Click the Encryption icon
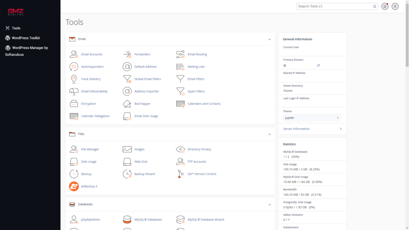This screenshot has height=230, width=409. click(x=74, y=103)
